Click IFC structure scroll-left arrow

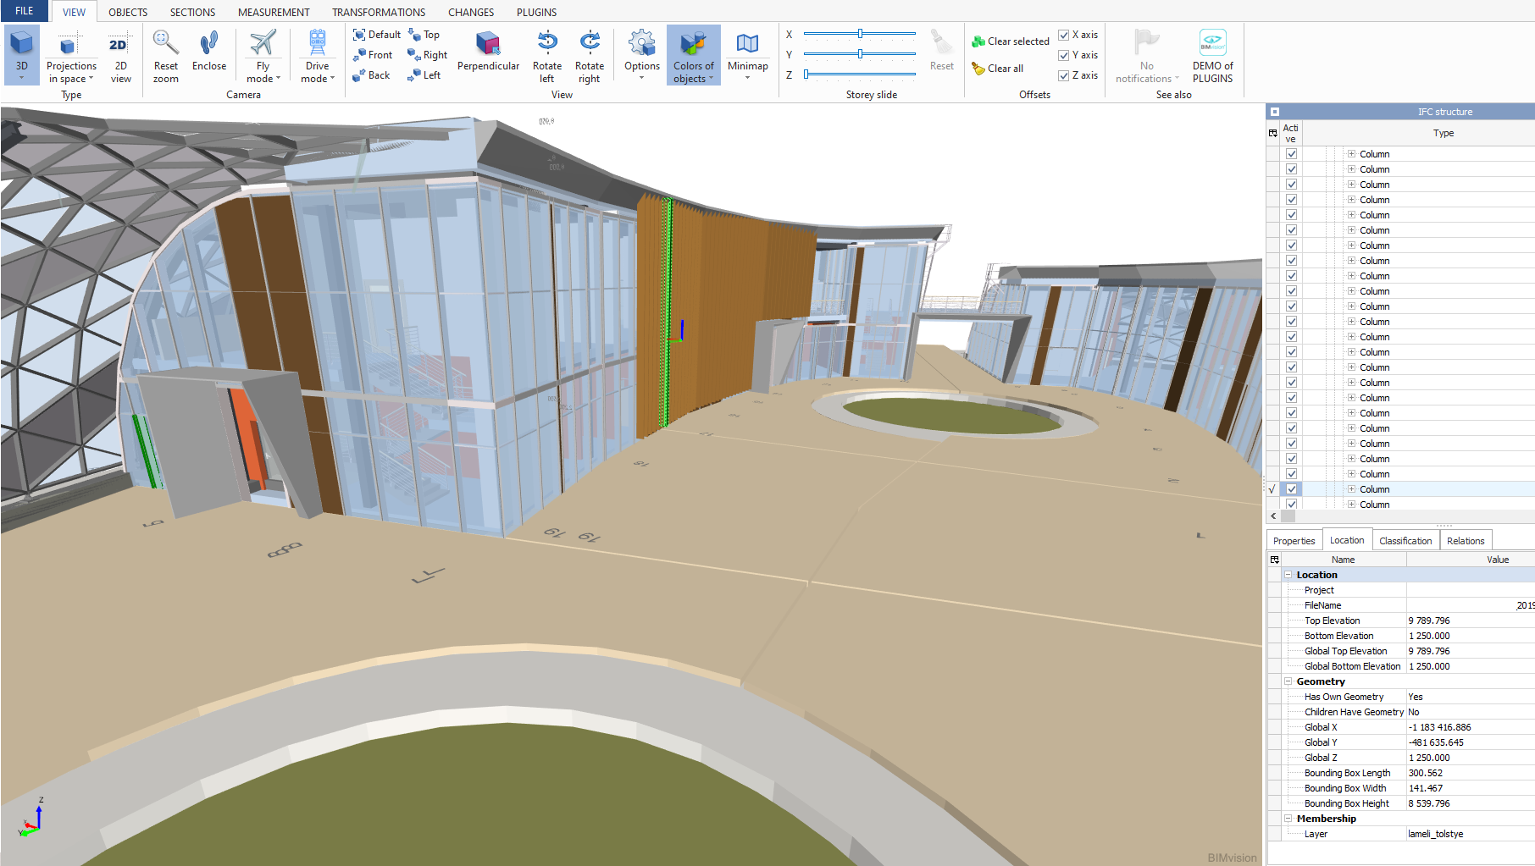click(x=1273, y=516)
